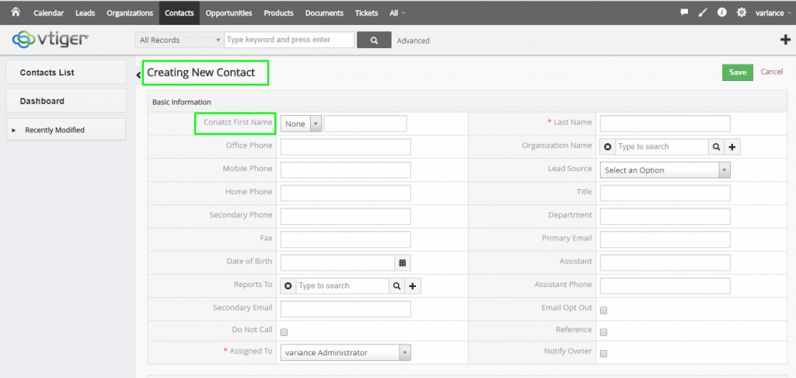796x378 pixels.
Task: Click the Title input field
Action: (x=665, y=193)
